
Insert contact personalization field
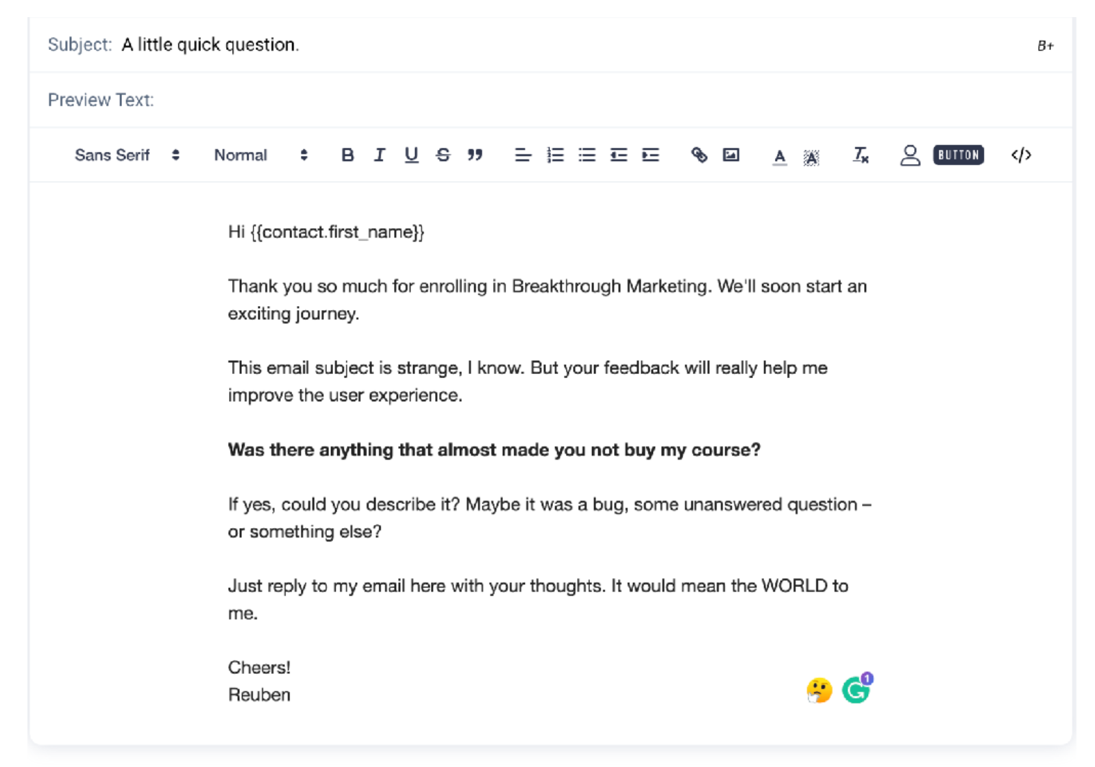pyautogui.click(x=910, y=155)
